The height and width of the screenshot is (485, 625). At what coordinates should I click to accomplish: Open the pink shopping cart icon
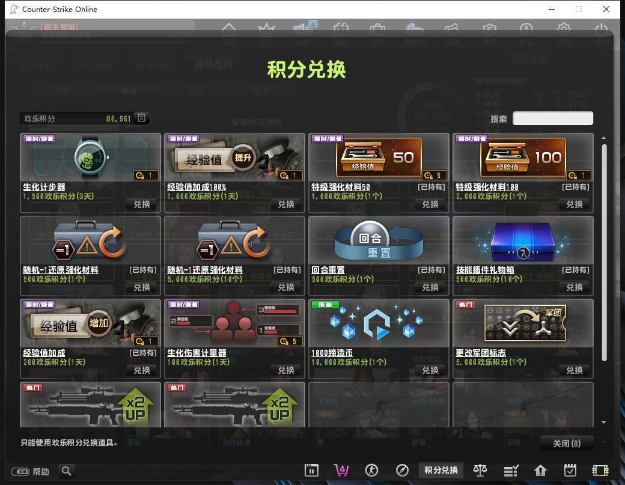pos(341,470)
